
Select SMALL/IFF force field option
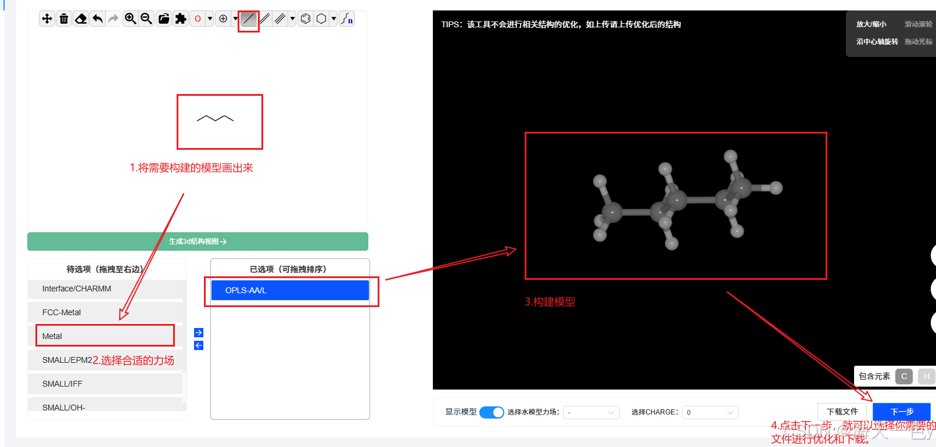point(105,384)
